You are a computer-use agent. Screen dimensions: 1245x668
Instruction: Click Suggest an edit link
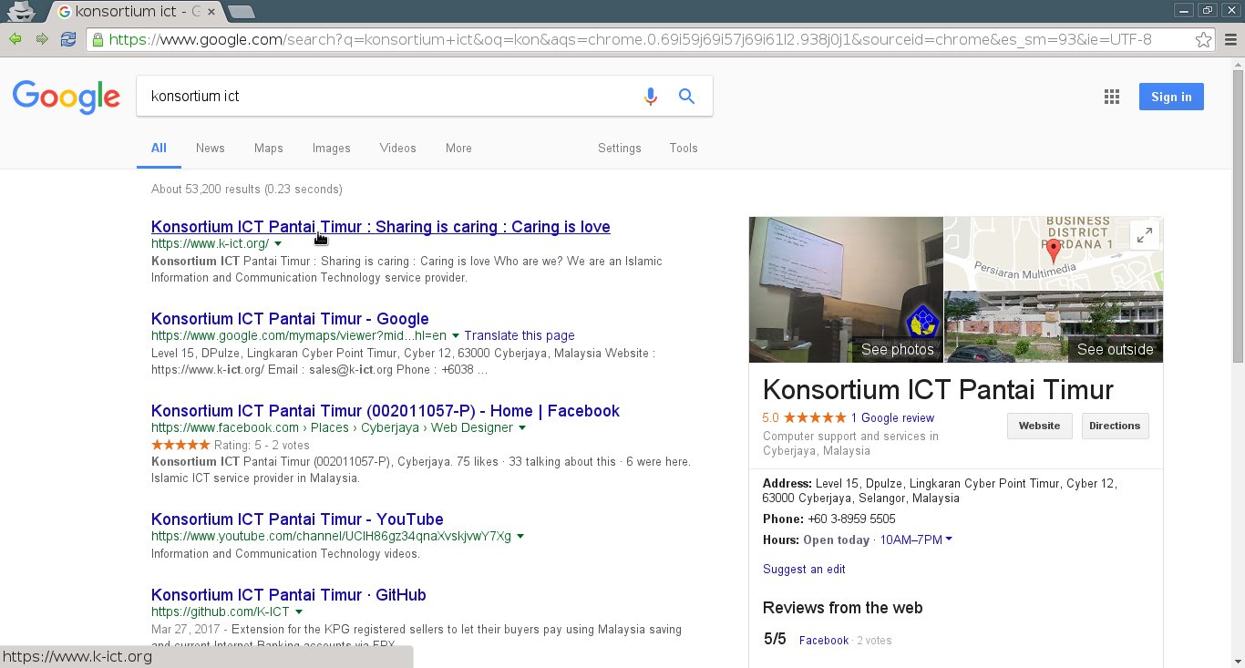pyautogui.click(x=804, y=569)
